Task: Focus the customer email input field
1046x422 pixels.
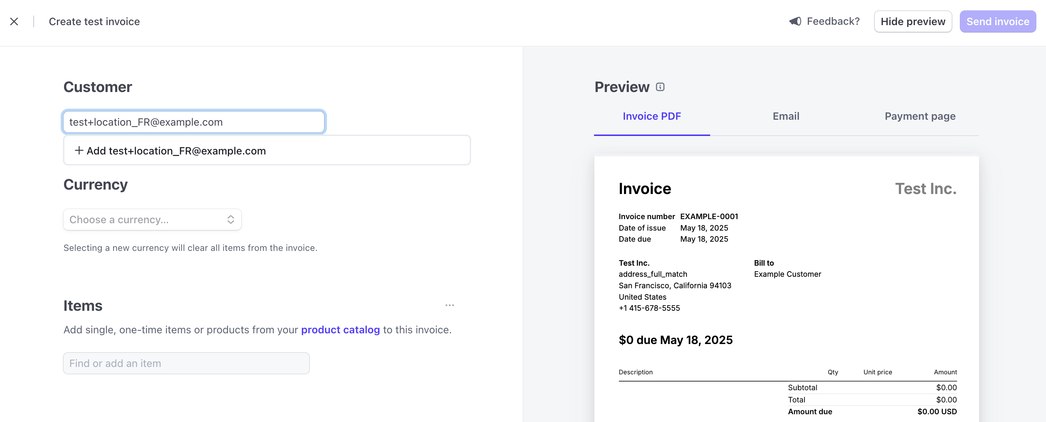Action: [194, 122]
